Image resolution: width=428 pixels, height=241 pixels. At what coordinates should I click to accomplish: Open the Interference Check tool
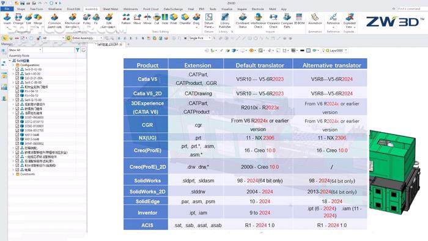point(258,21)
